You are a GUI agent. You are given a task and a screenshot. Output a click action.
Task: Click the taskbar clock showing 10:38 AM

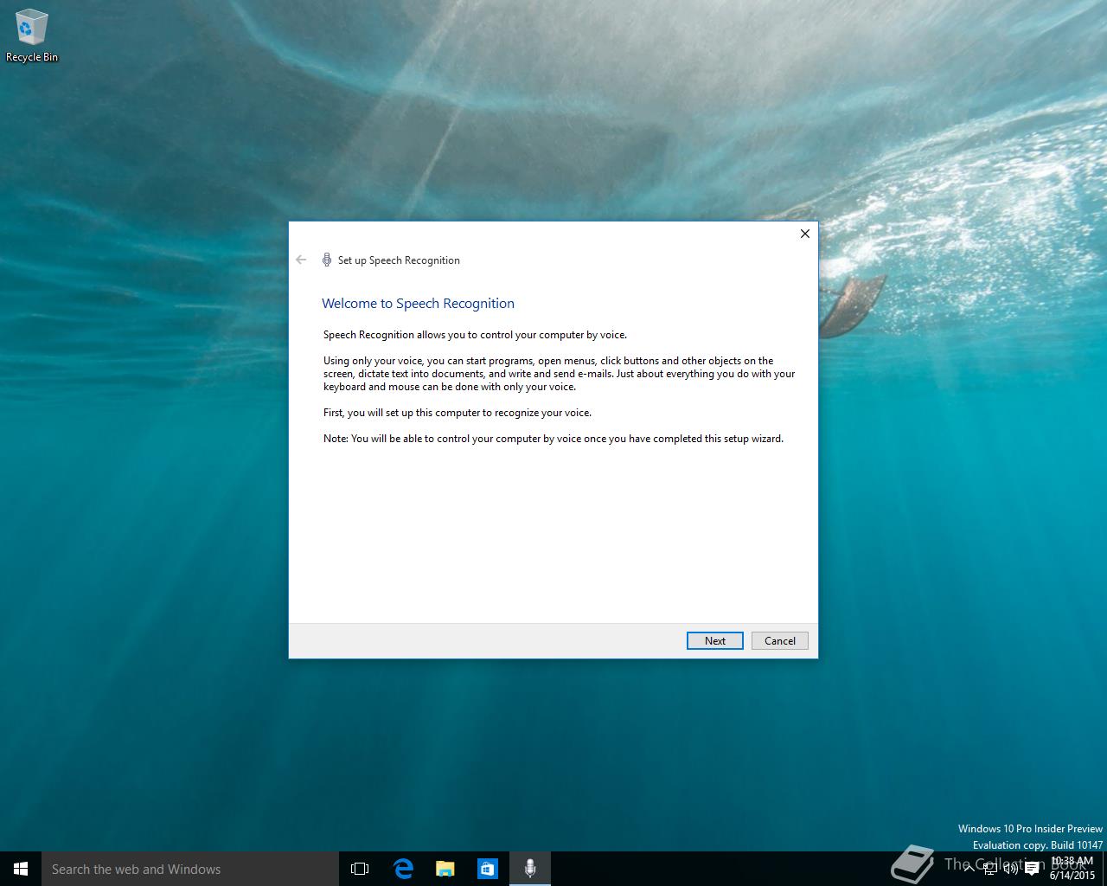pyautogui.click(x=1072, y=868)
